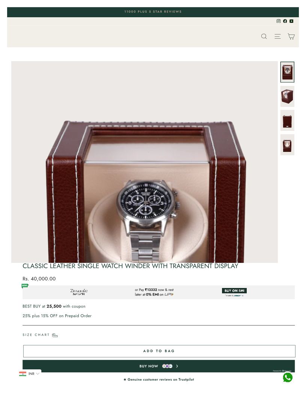Open WhatsApp chat icon
This screenshot has height=396, width=306.
coord(288,378)
